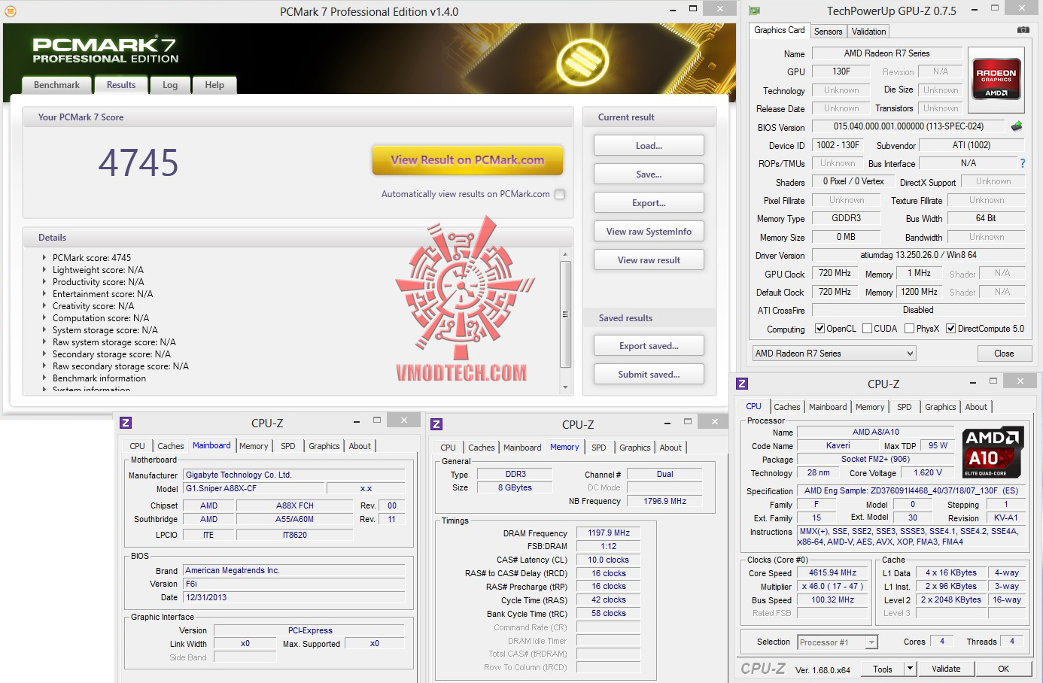The height and width of the screenshot is (683, 1043).
Task: Click the Radeon Graphics logo in GPU-Z
Action: click(x=996, y=79)
